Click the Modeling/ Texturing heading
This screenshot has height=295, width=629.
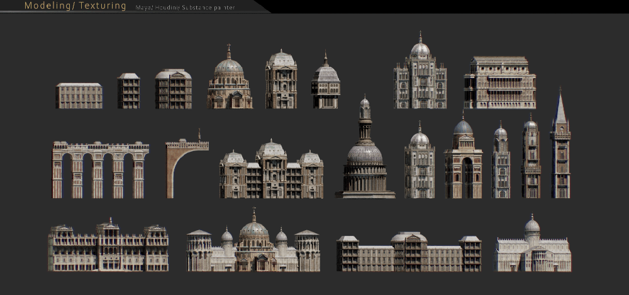(x=75, y=6)
